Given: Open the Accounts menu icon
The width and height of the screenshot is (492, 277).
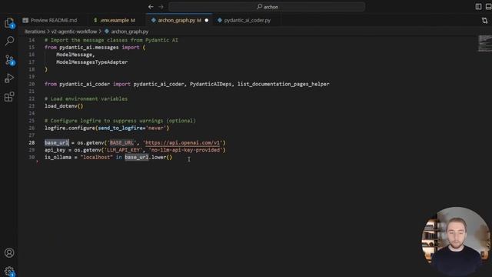Looking at the screenshot, I should click(9, 253).
